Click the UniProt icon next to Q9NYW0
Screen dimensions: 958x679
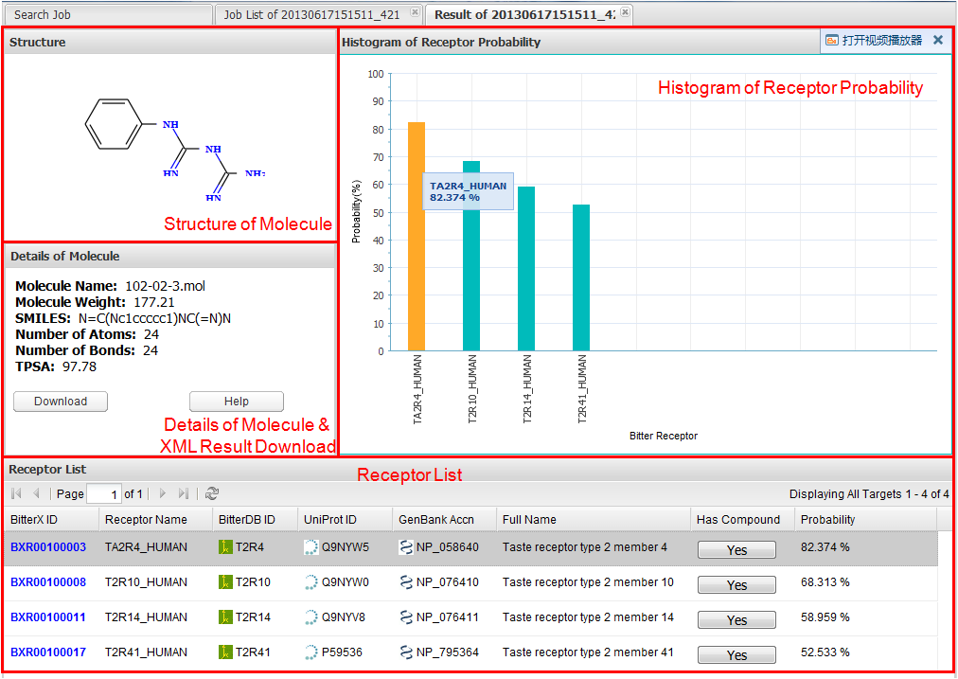point(310,582)
